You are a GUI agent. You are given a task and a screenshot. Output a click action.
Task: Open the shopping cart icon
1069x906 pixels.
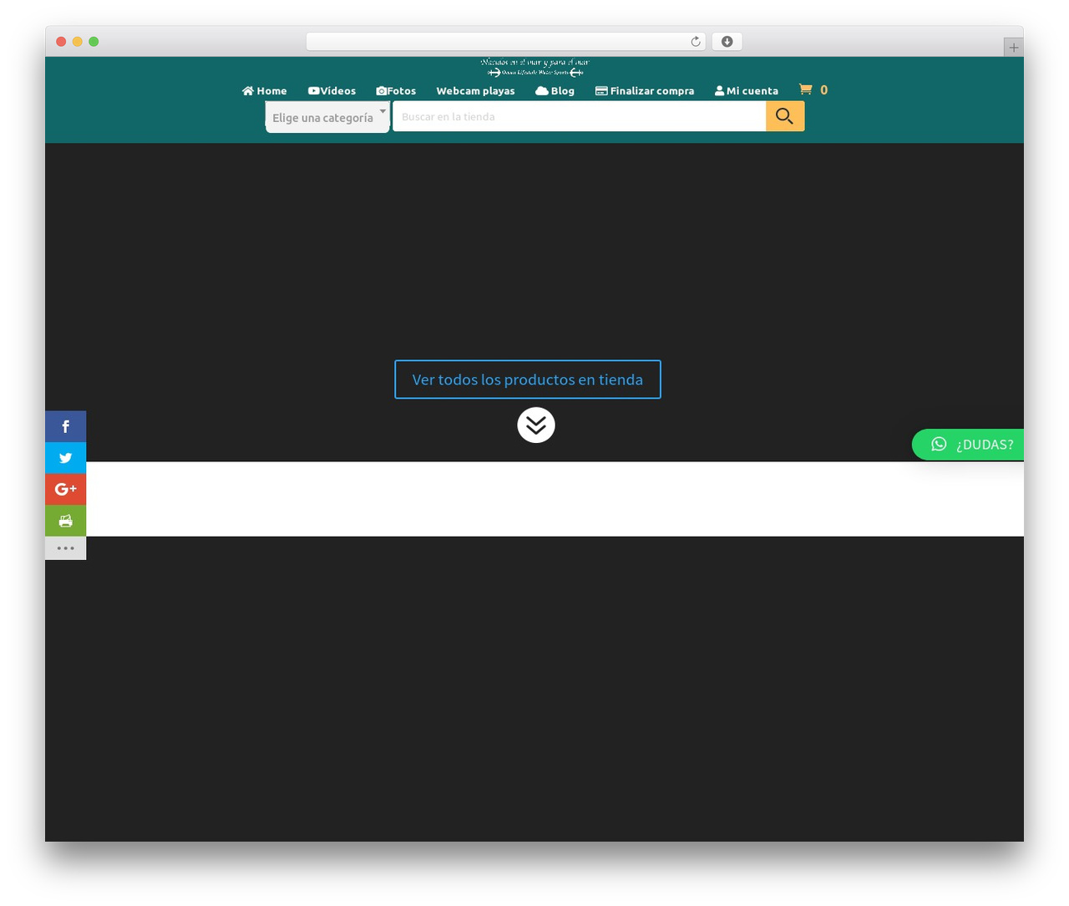(806, 89)
